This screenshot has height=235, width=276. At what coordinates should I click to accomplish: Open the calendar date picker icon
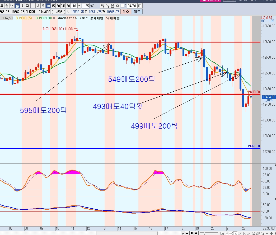140,6
